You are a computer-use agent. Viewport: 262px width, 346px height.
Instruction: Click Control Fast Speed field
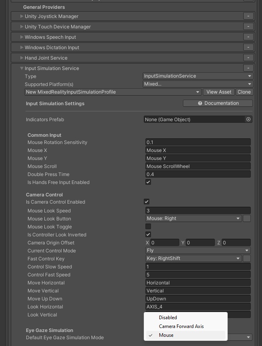(x=198, y=274)
